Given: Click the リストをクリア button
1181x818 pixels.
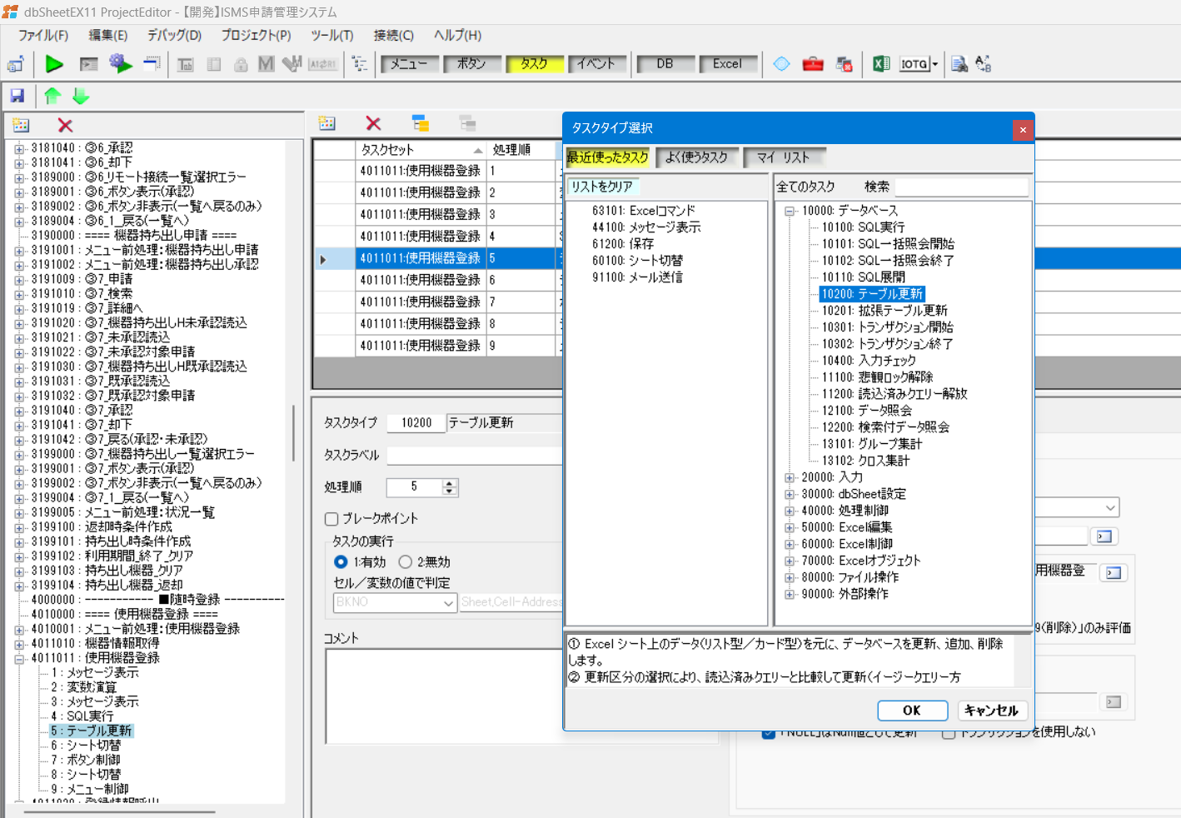Looking at the screenshot, I should click(602, 187).
